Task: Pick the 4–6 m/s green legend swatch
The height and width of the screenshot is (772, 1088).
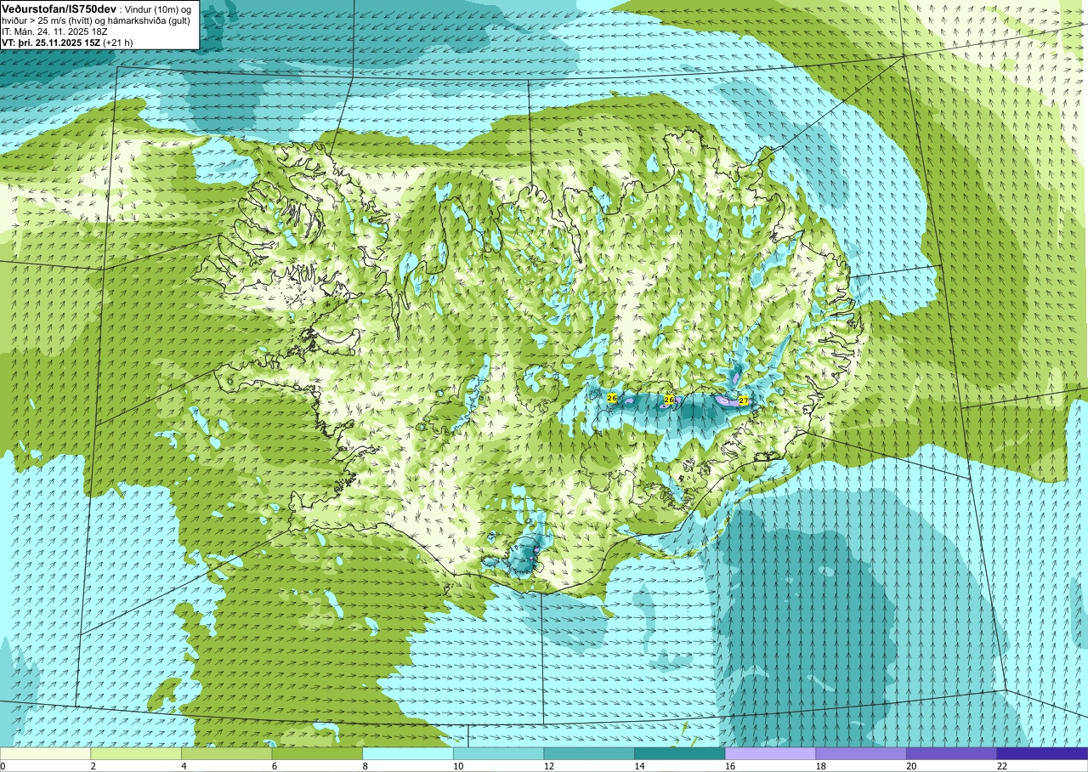Action: (227, 753)
